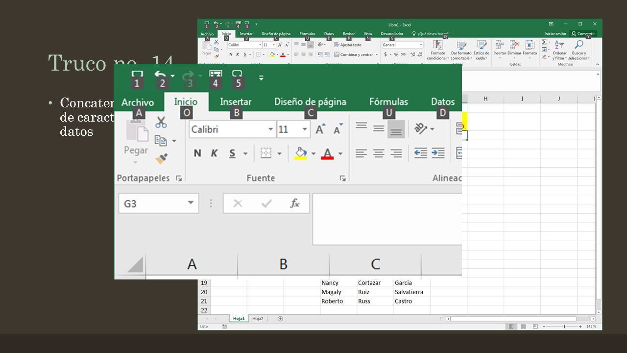Screen dimensions: 627x353
Task: Click the confirm checkmark in the enlarged formula bar
Action: pos(266,203)
